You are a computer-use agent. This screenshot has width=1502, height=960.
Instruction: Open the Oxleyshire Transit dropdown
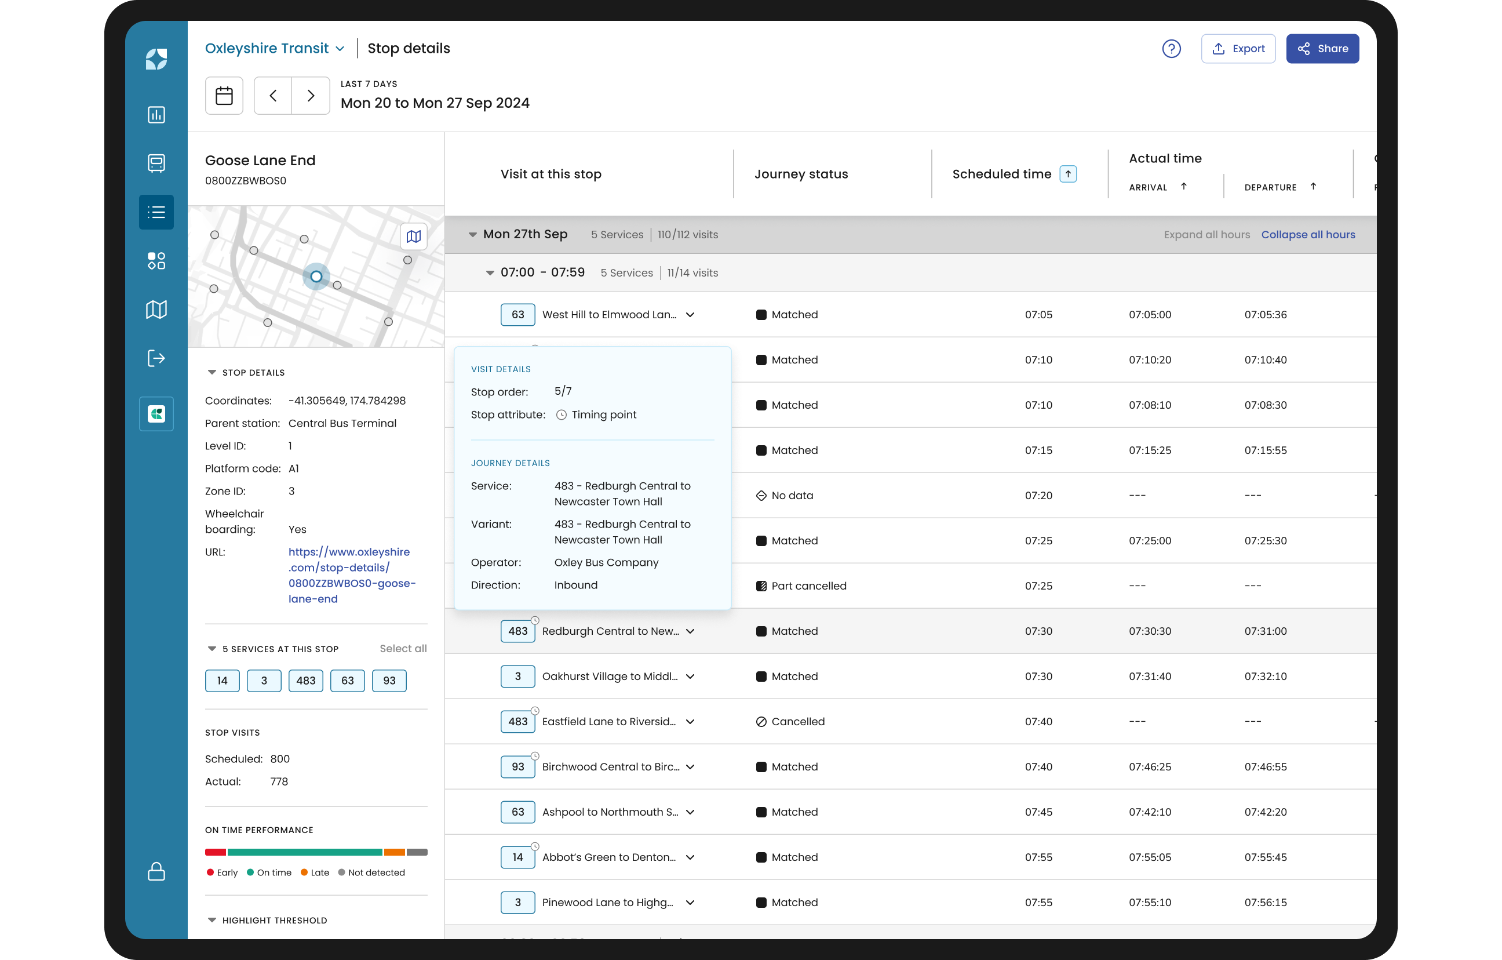275,48
